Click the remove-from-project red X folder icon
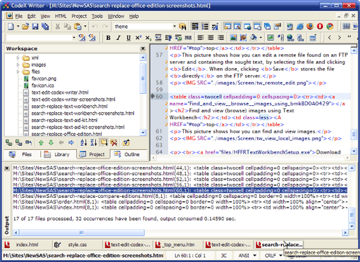This screenshot has height=262, width=360. click(114, 143)
